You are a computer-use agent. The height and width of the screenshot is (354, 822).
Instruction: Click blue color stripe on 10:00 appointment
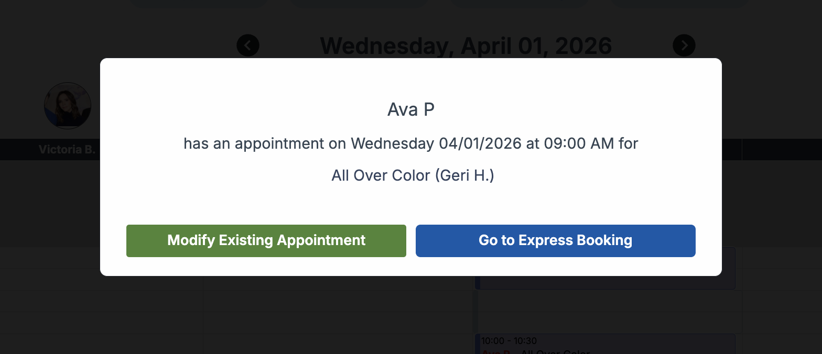(477, 345)
